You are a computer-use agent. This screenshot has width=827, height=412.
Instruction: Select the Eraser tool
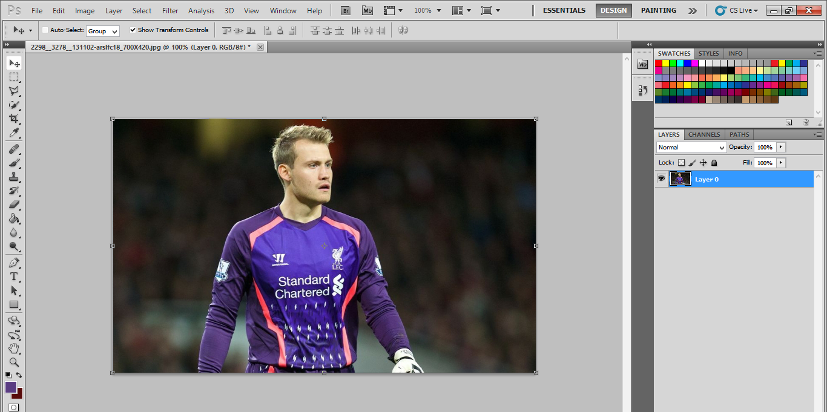(14, 204)
